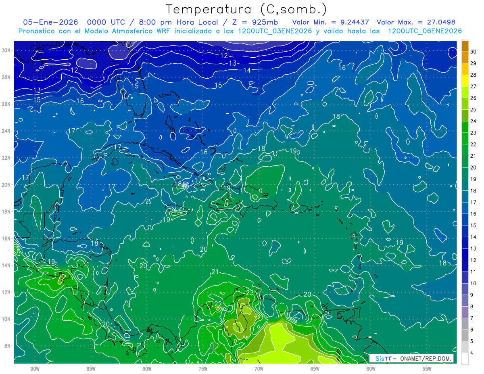This screenshot has height=374, width=484.
Task: Click the '23' contour label on the map
Action: point(250,293)
